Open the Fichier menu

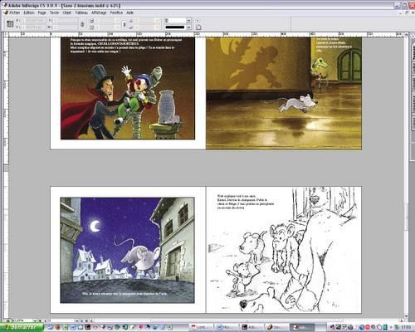click(x=14, y=12)
